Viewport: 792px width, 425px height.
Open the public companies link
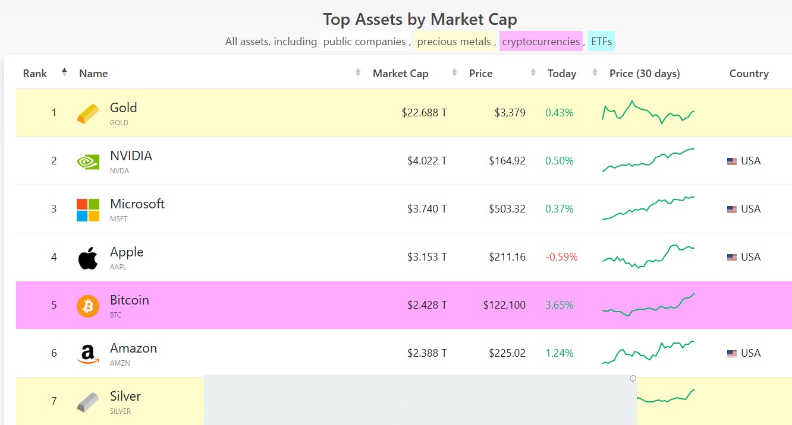364,42
